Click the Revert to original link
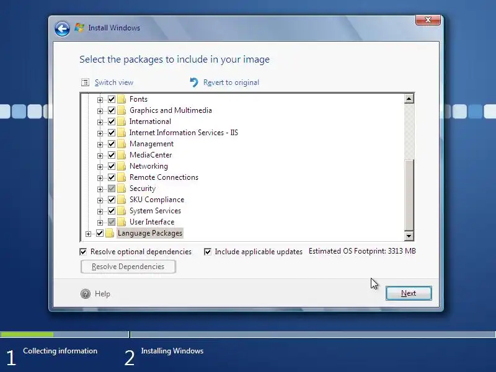The width and height of the screenshot is (496, 372). 231,82
